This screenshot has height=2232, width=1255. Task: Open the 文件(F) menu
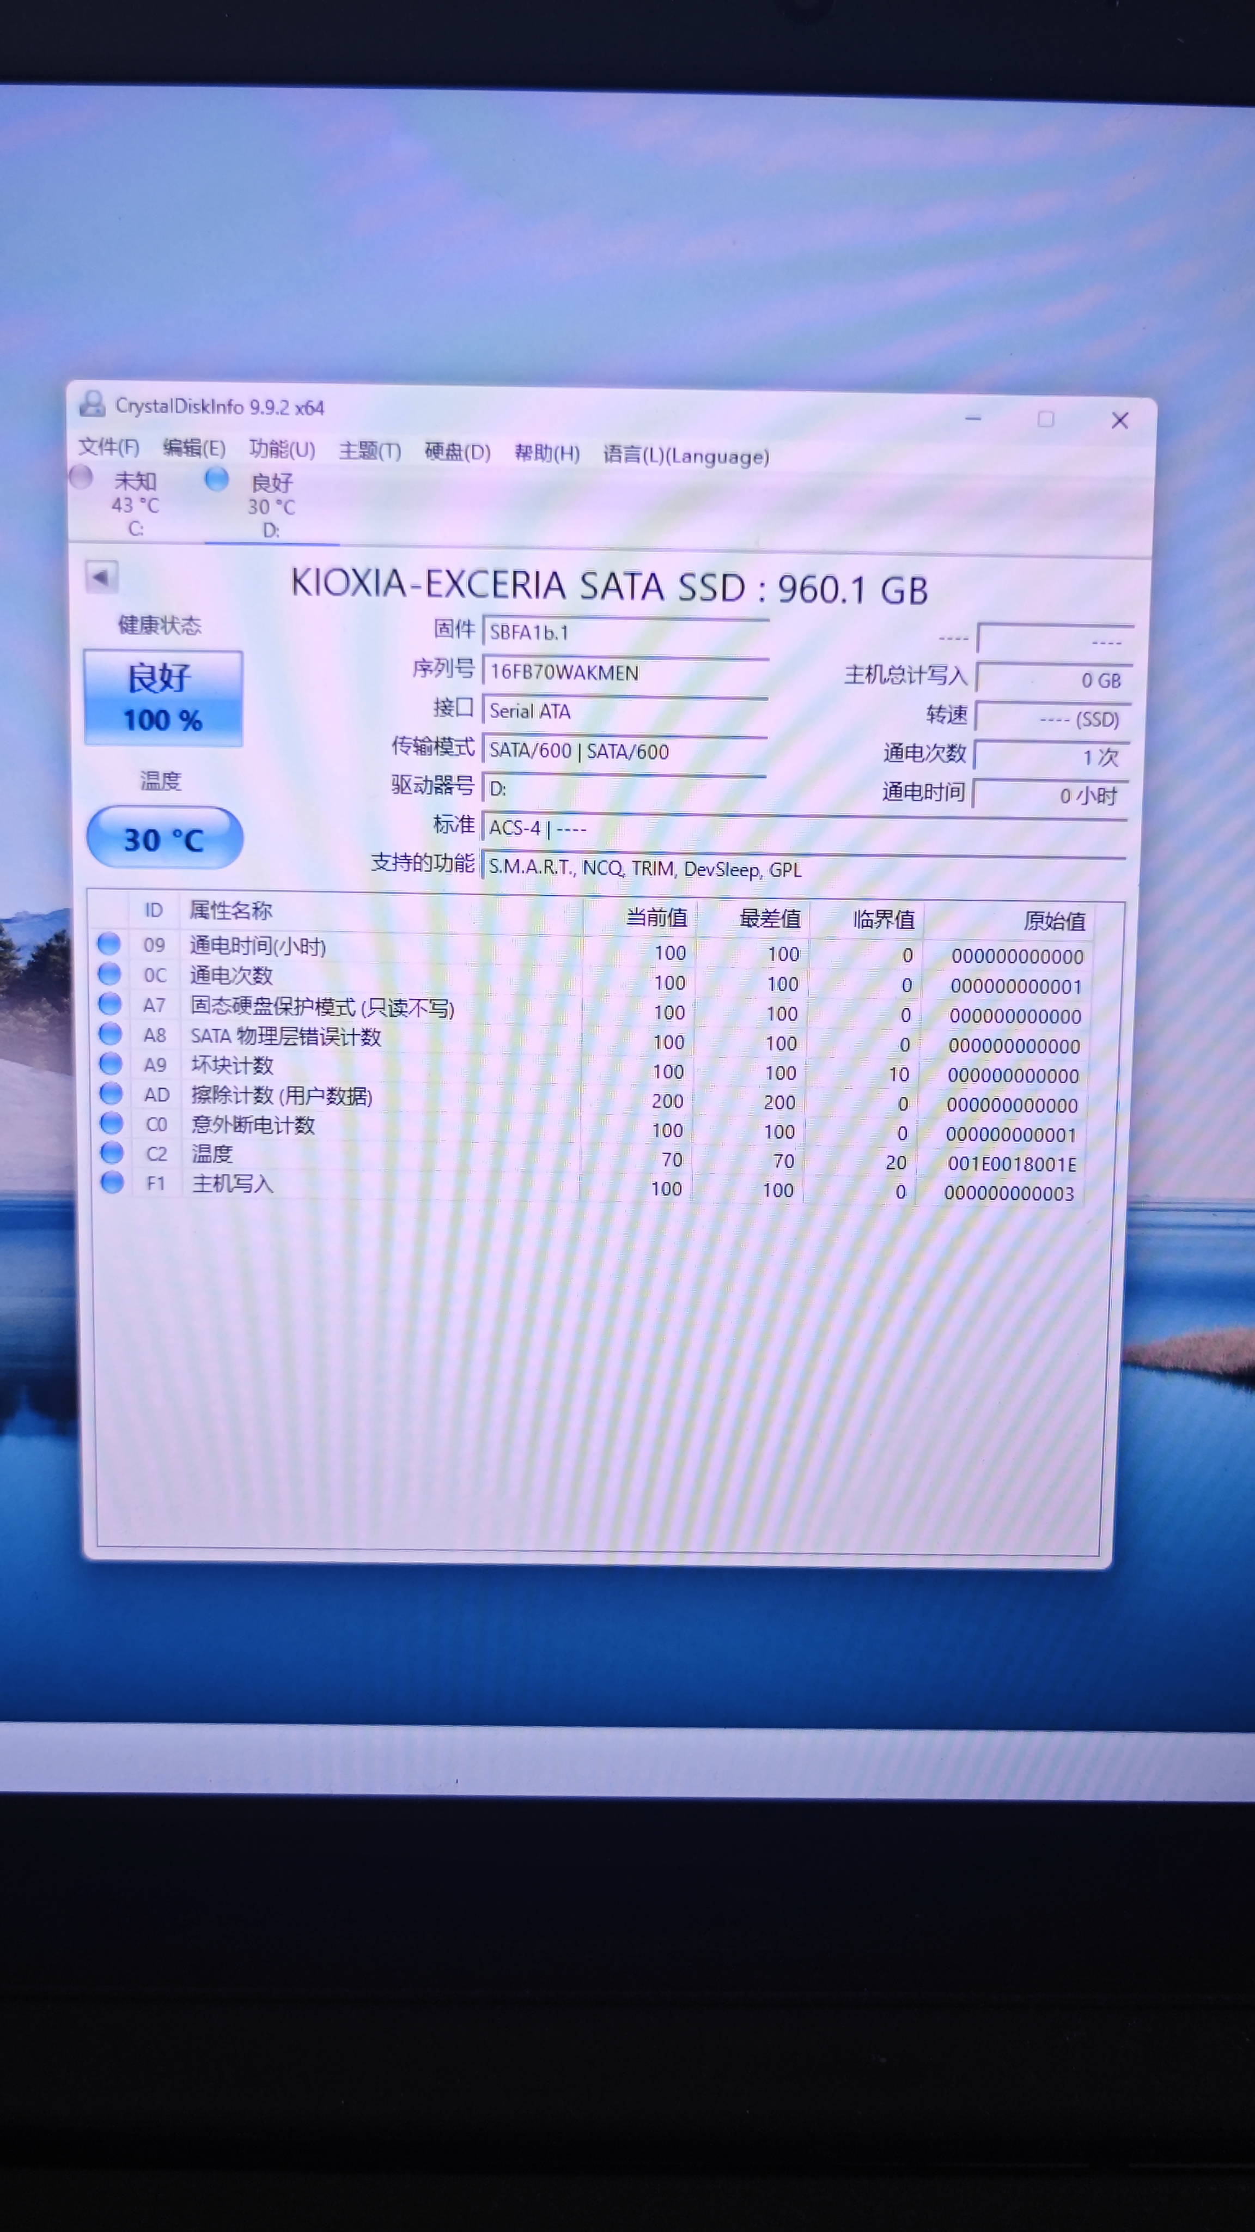pos(109,447)
